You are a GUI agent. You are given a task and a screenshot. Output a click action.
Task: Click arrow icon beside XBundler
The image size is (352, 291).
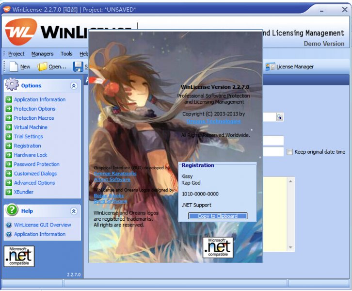tap(9, 192)
